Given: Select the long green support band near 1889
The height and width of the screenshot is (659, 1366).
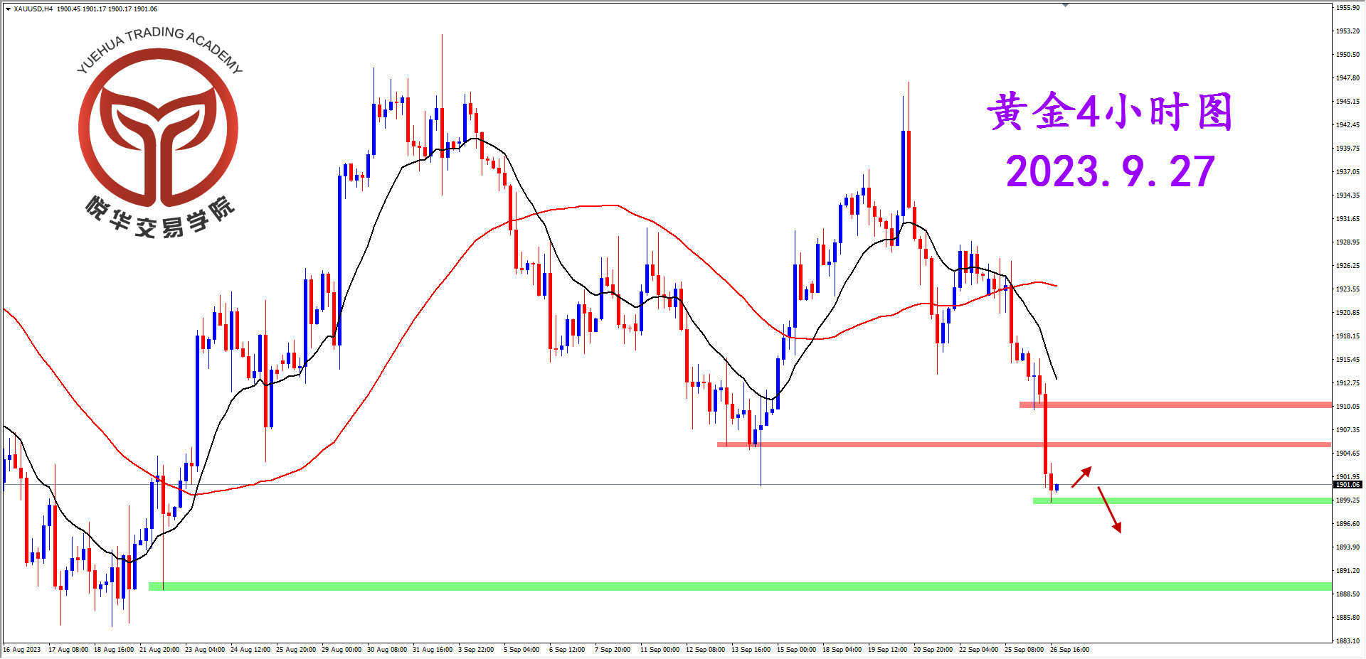Looking at the screenshot, I should click(x=740, y=586).
